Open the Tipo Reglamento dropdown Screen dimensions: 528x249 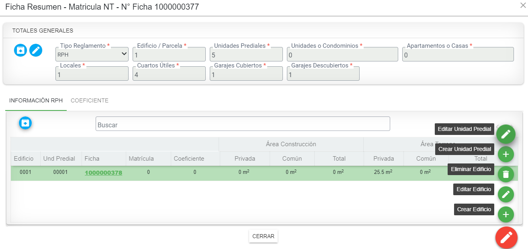click(x=92, y=54)
